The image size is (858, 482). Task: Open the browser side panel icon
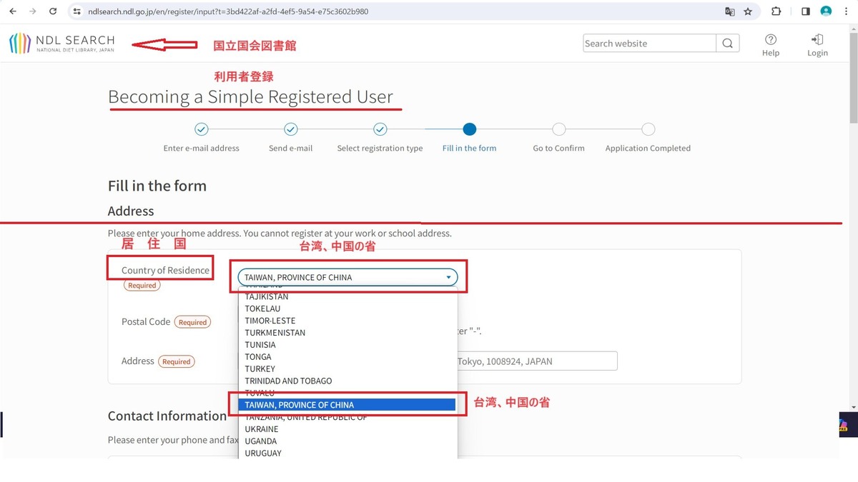coord(805,11)
